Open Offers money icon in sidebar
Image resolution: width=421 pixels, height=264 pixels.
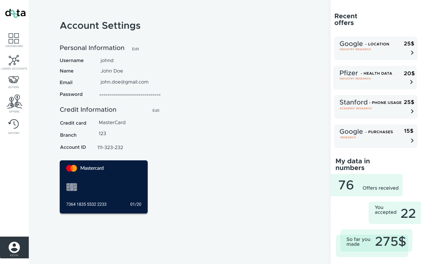tap(15, 102)
